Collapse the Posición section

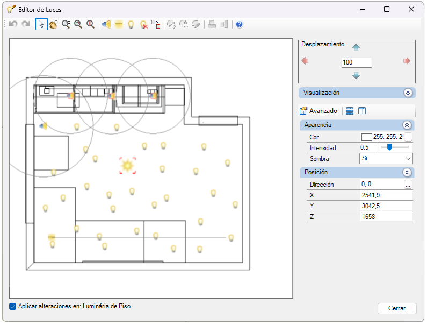407,173
